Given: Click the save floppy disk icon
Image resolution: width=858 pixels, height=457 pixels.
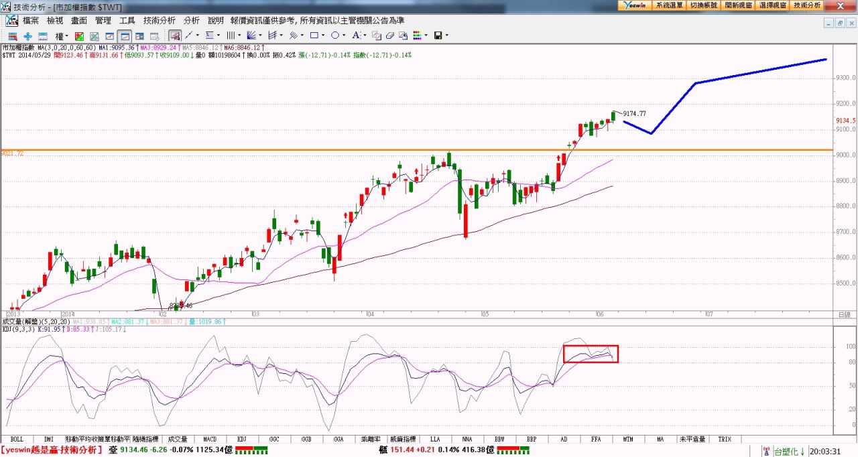Looking at the screenshot, I should (438, 36).
